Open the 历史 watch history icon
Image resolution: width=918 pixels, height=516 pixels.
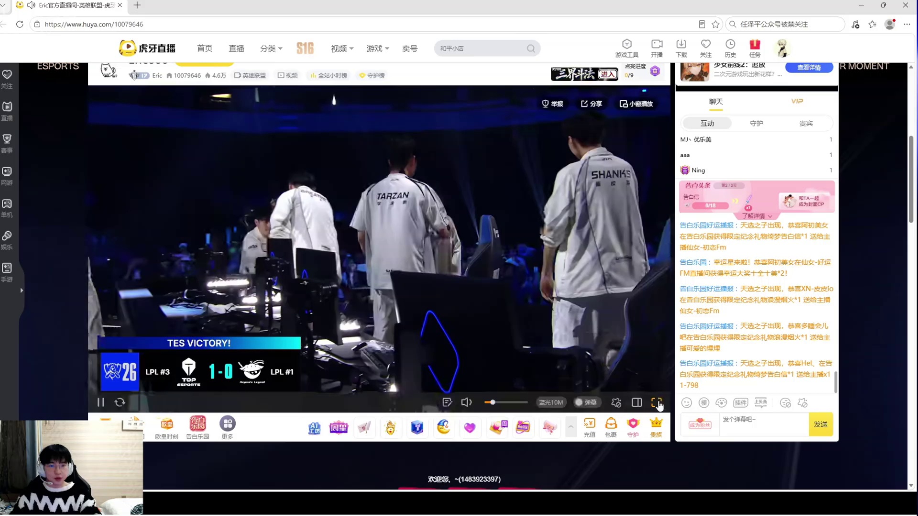[730, 48]
